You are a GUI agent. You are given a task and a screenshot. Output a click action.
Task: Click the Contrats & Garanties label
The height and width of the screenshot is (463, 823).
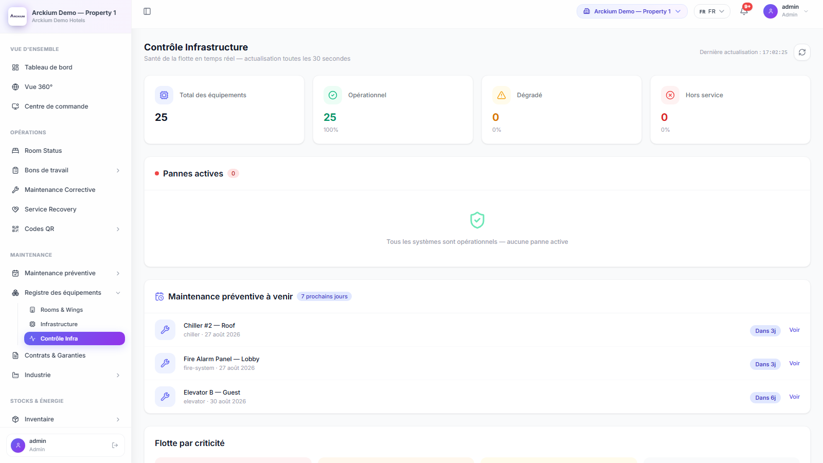[x=55, y=355]
